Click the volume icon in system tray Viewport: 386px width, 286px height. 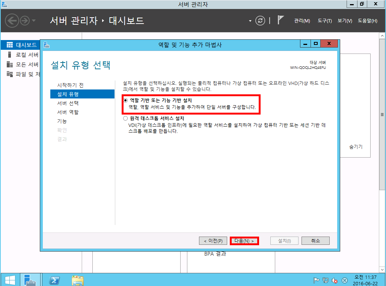pyautogui.click(x=334, y=280)
